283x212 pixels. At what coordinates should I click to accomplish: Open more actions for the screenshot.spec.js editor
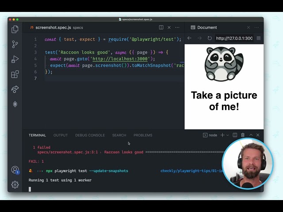[x=177, y=27]
